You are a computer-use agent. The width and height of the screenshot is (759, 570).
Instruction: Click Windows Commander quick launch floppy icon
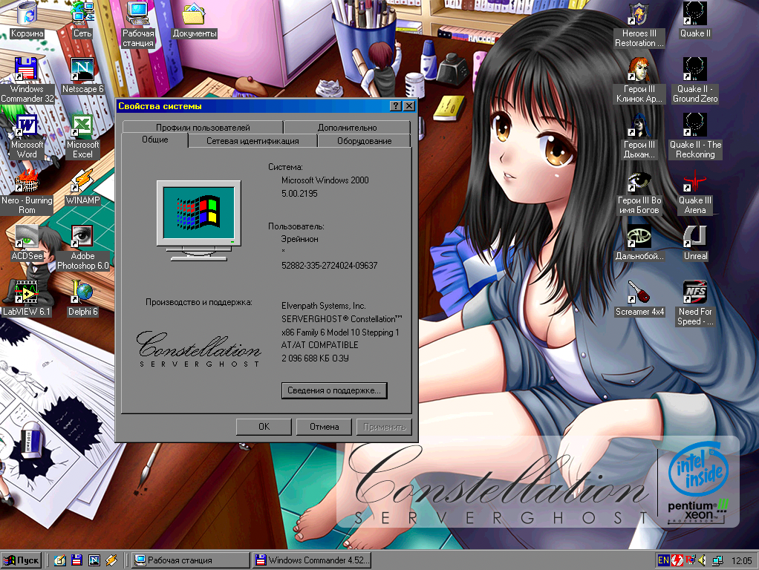77,560
